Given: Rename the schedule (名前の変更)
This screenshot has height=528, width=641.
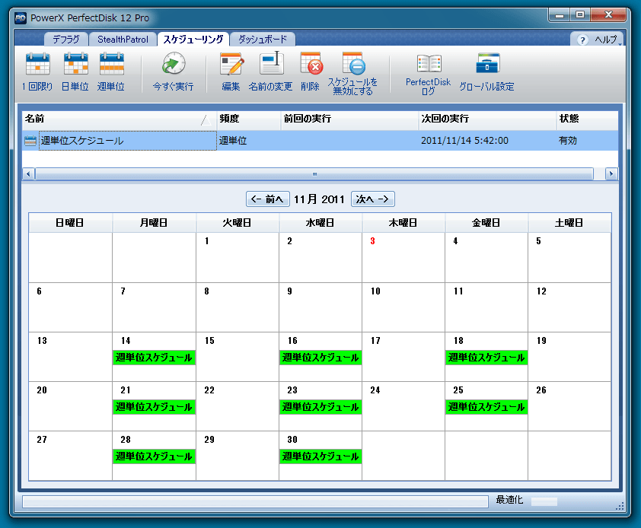Looking at the screenshot, I should [270, 72].
